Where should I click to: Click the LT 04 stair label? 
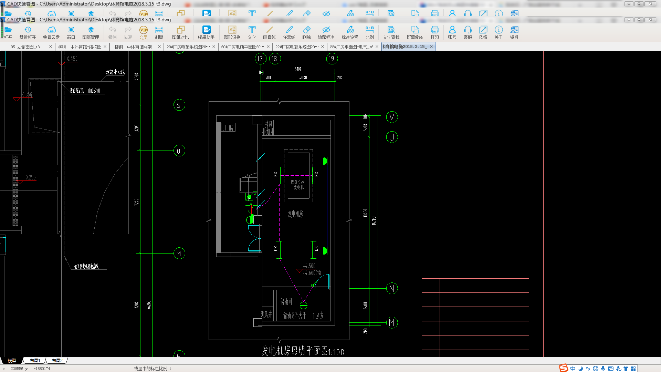(228, 128)
